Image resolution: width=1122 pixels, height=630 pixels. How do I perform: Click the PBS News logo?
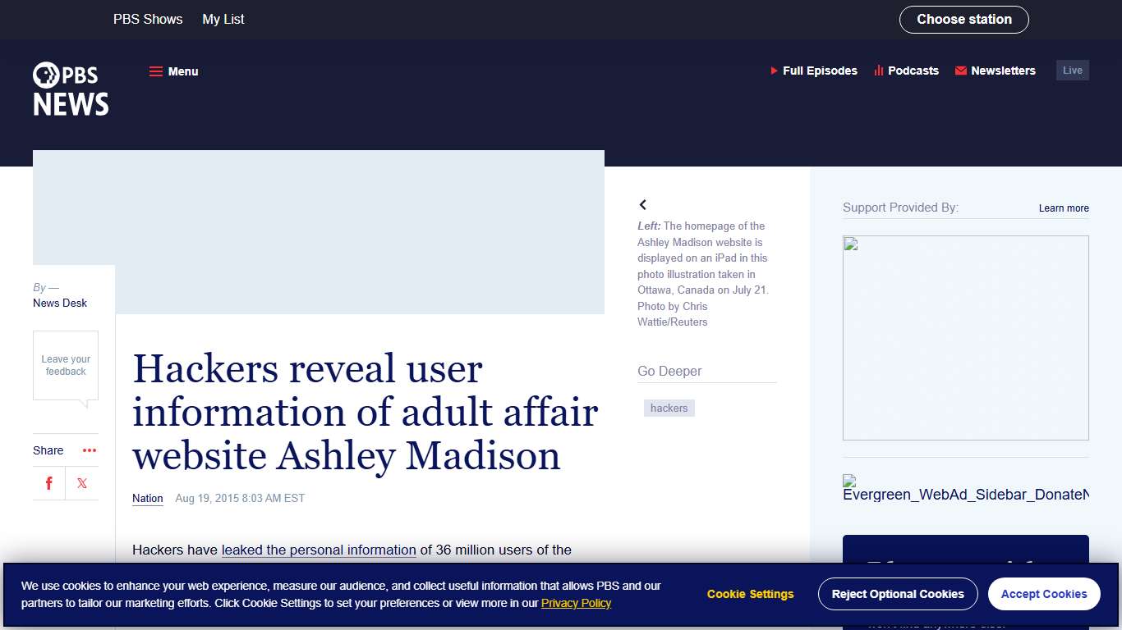pyautogui.click(x=70, y=89)
